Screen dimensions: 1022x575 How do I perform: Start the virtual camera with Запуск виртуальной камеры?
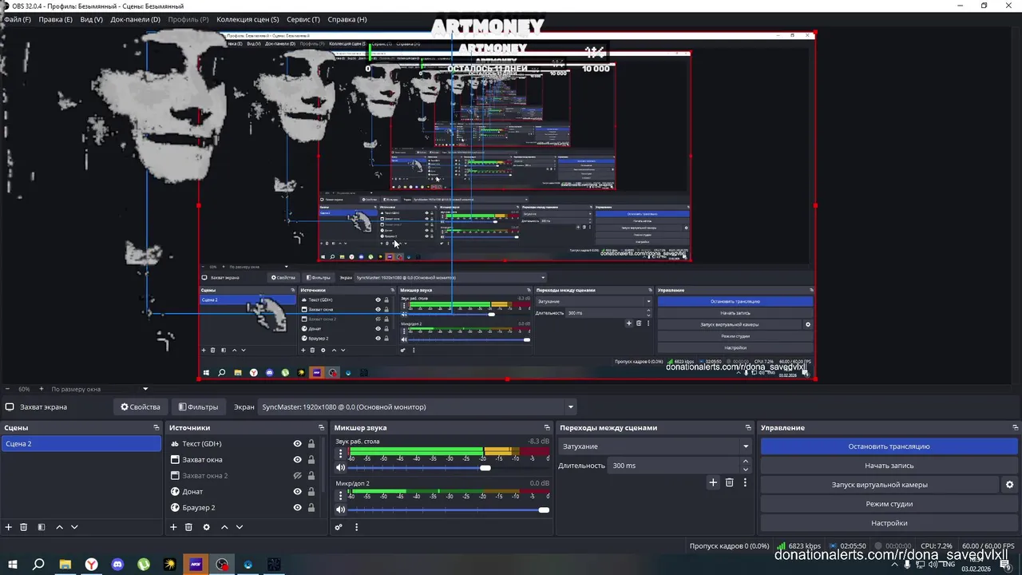point(879,485)
